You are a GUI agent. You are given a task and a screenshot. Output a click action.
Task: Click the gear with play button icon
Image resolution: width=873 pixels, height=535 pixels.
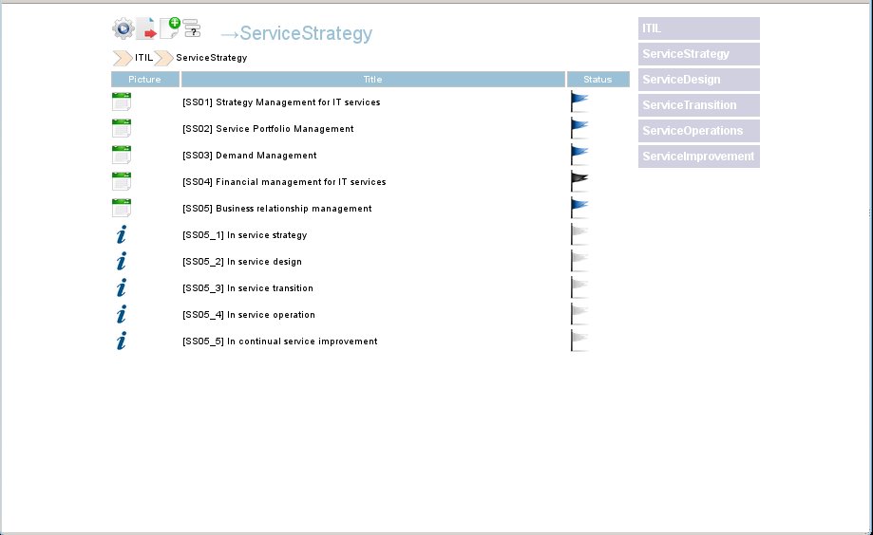123,28
